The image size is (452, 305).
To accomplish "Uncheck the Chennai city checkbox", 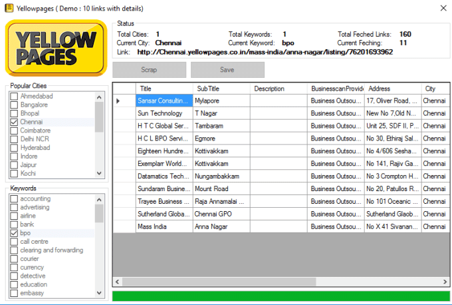I will (x=14, y=122).
